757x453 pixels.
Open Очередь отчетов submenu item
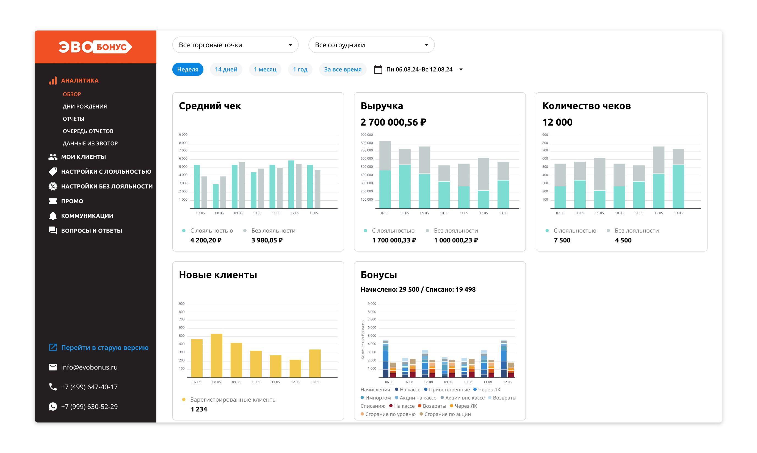click(x=88, y=131)
